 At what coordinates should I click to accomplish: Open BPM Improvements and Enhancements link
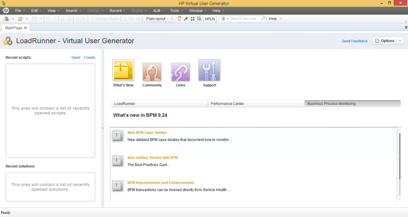pyautogui.click(x=161, y=183)
